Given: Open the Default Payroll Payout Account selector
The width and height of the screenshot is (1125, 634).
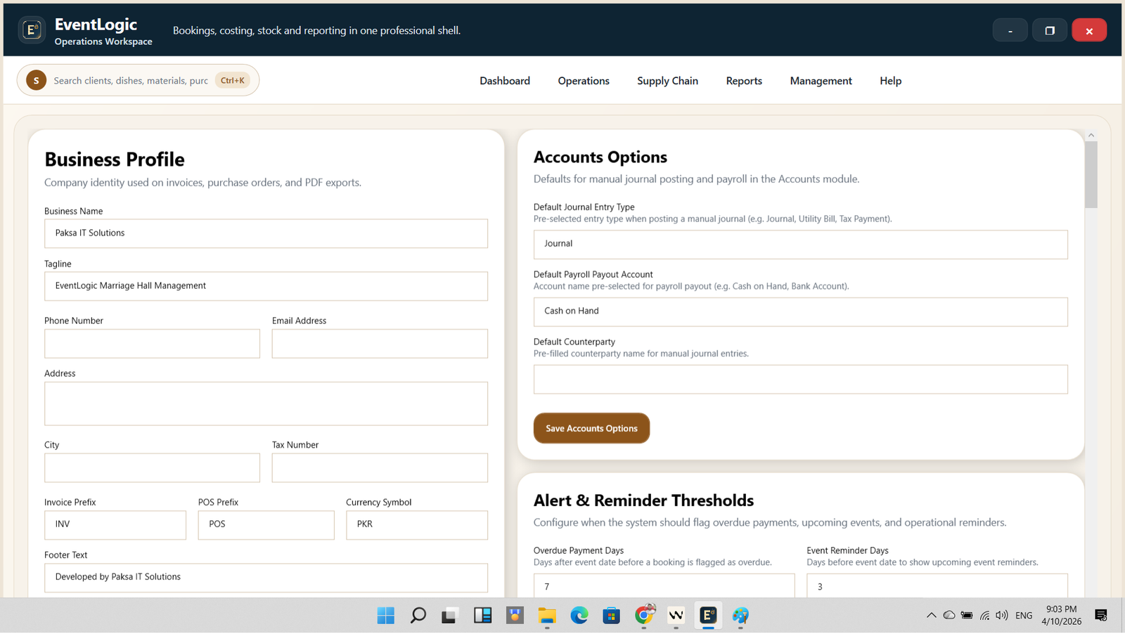Looking at the screenshot, I should [800, 311].
